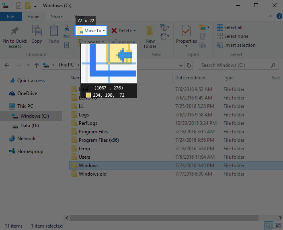Click the Search Windows (C:) field
283x230 pixels.
pos(238,65)
